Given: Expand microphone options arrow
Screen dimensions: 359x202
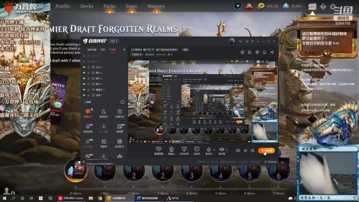Looking at the screenshot, I should (214, 150).
